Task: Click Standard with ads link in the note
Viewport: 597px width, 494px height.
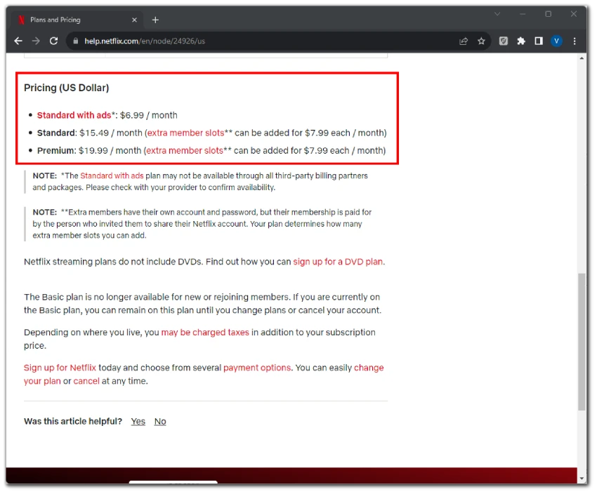Action: [x=112, y=175]
